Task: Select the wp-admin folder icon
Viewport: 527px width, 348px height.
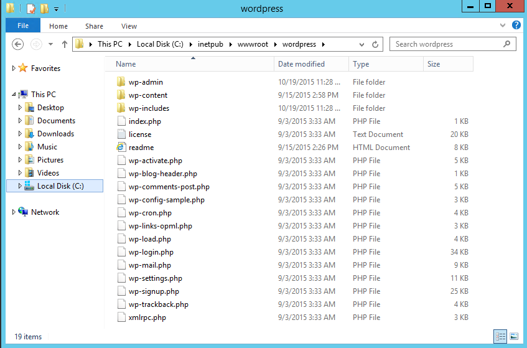Action: pos(121,82)
